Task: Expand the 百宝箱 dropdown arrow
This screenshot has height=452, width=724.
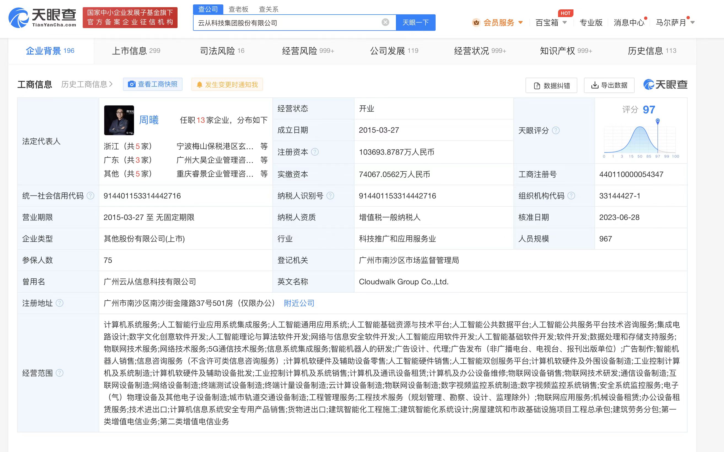Action: pos(565,22)
